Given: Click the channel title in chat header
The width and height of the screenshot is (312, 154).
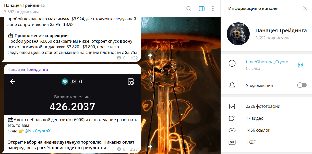Looking at the screenshot, I should tap(24, 5).
